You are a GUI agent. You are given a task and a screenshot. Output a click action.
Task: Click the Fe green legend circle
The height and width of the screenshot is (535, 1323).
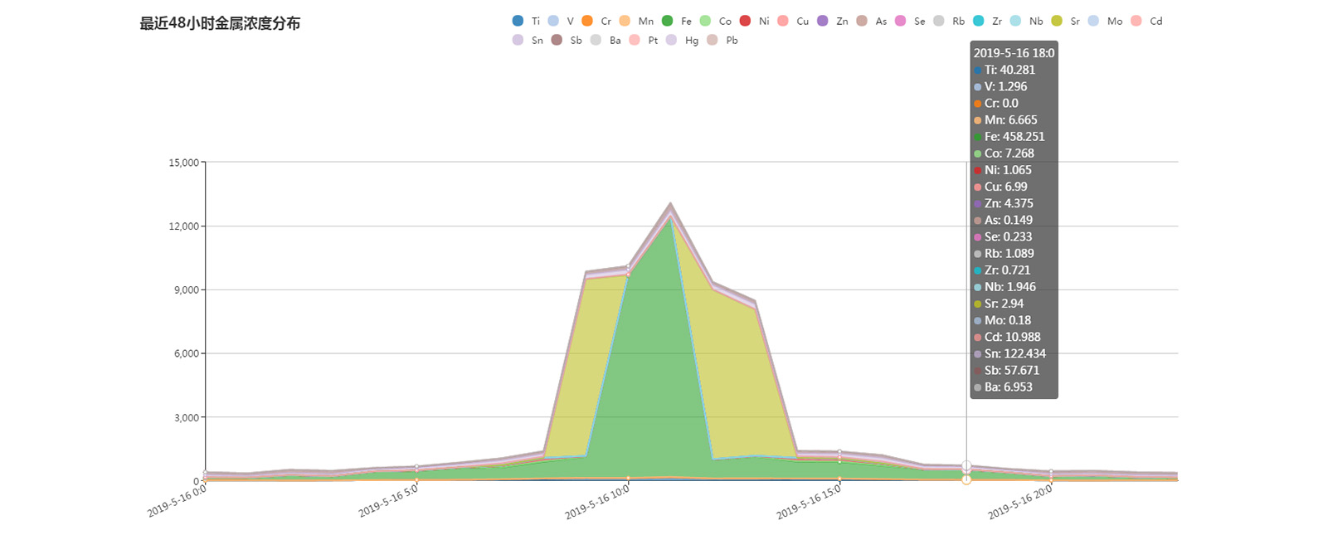(x=668, y=21)
